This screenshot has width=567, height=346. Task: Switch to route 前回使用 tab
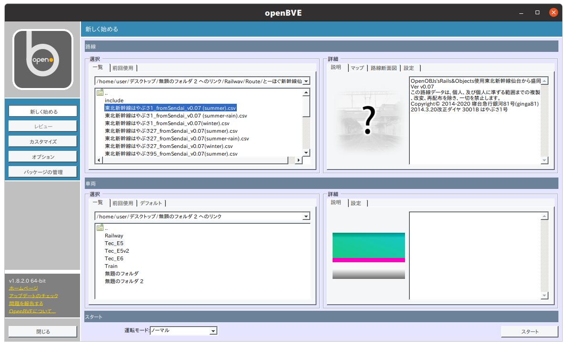point(122,68)
